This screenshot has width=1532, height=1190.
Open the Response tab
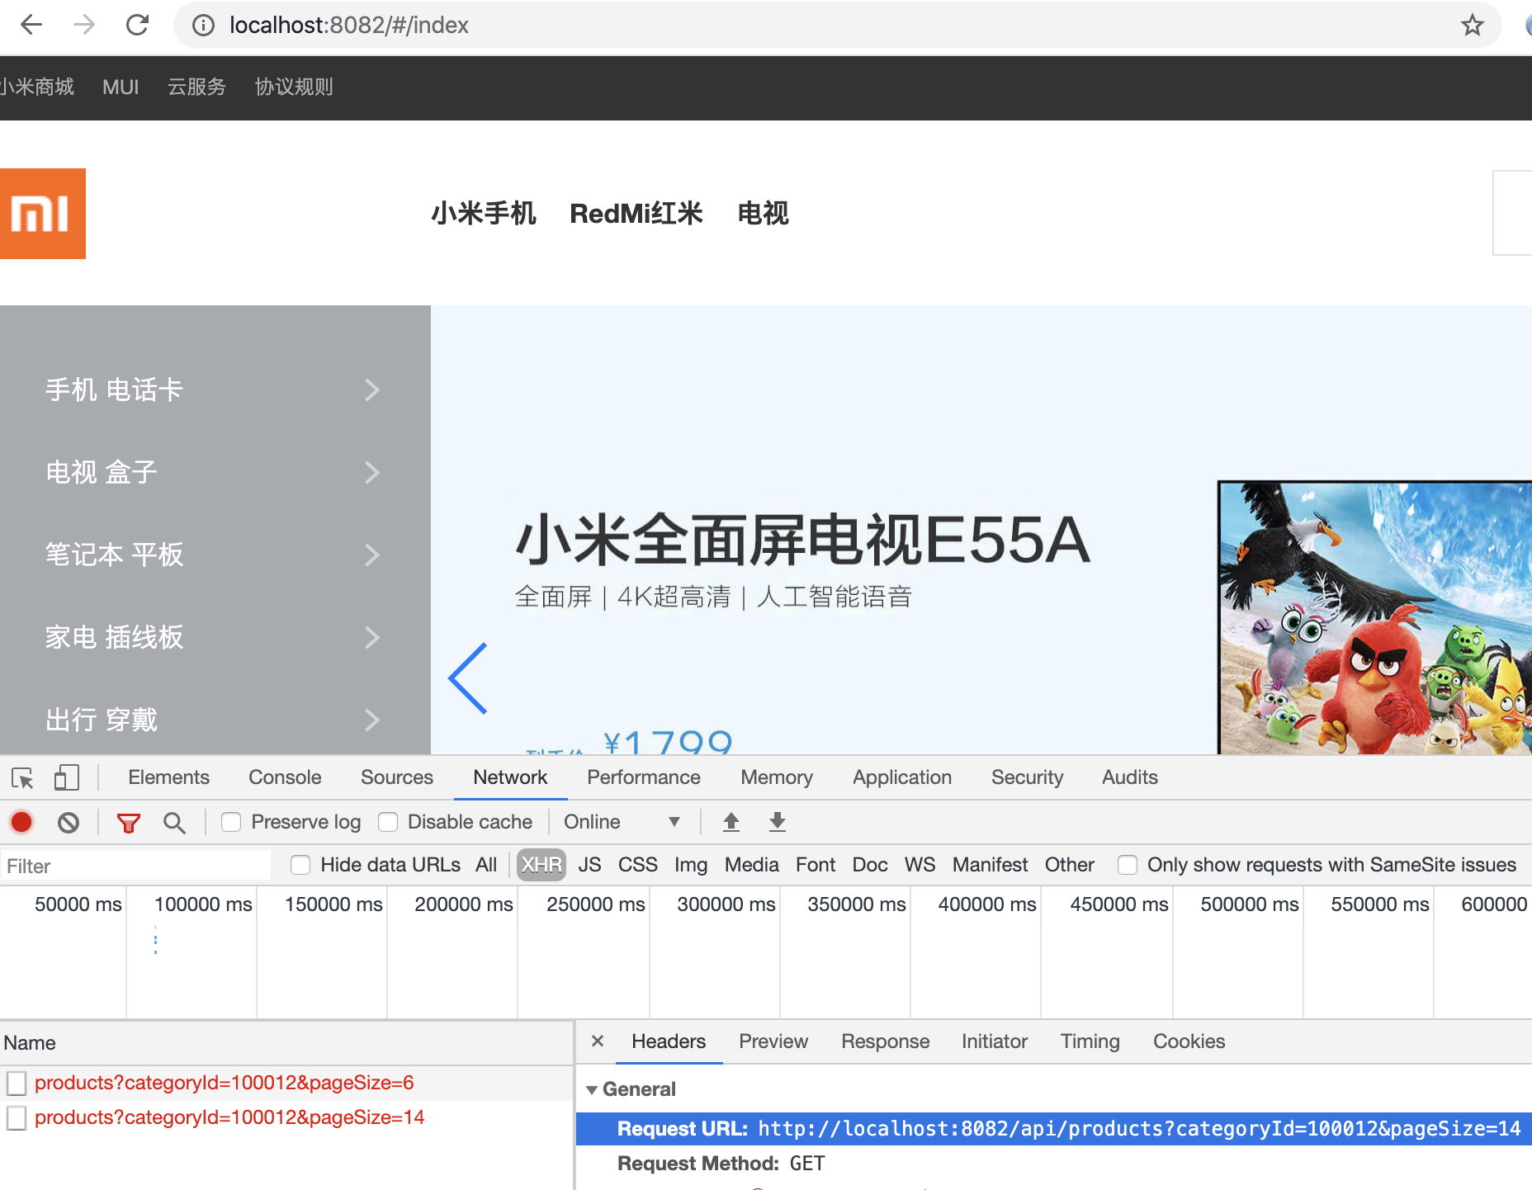[885, 1041]
